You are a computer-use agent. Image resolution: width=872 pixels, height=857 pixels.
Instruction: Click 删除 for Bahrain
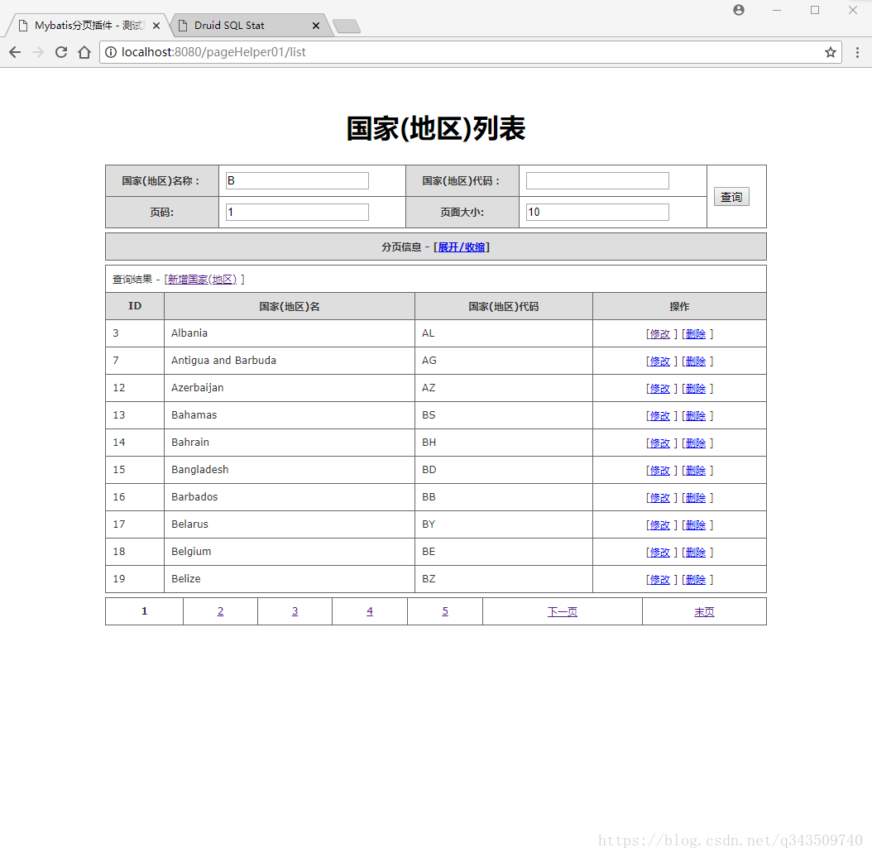(696, 443)
